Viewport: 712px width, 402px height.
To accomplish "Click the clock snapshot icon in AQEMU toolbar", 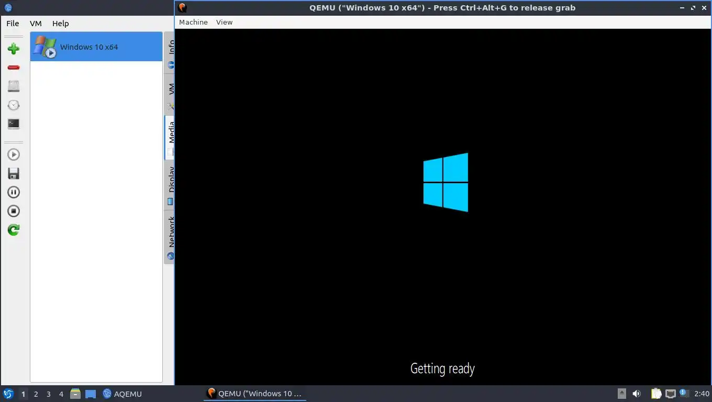I will coord(14,105).
